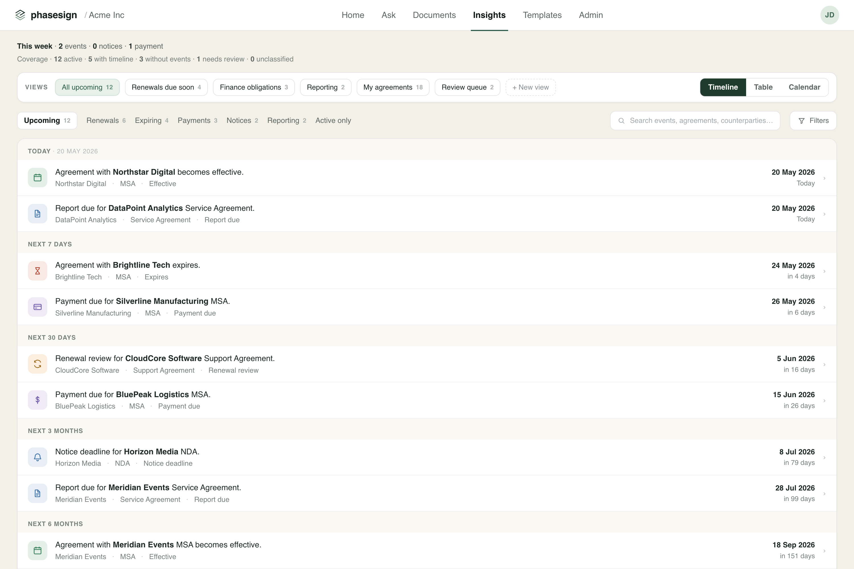This screenshot has width=854, height=569.
Task: Switch to Calendar view mode
Action: click(x=804, y=87)
